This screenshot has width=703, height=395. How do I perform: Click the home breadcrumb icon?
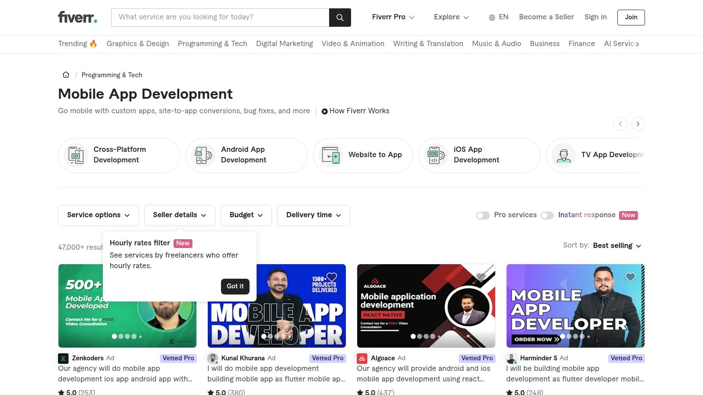(x=65, y=75)
